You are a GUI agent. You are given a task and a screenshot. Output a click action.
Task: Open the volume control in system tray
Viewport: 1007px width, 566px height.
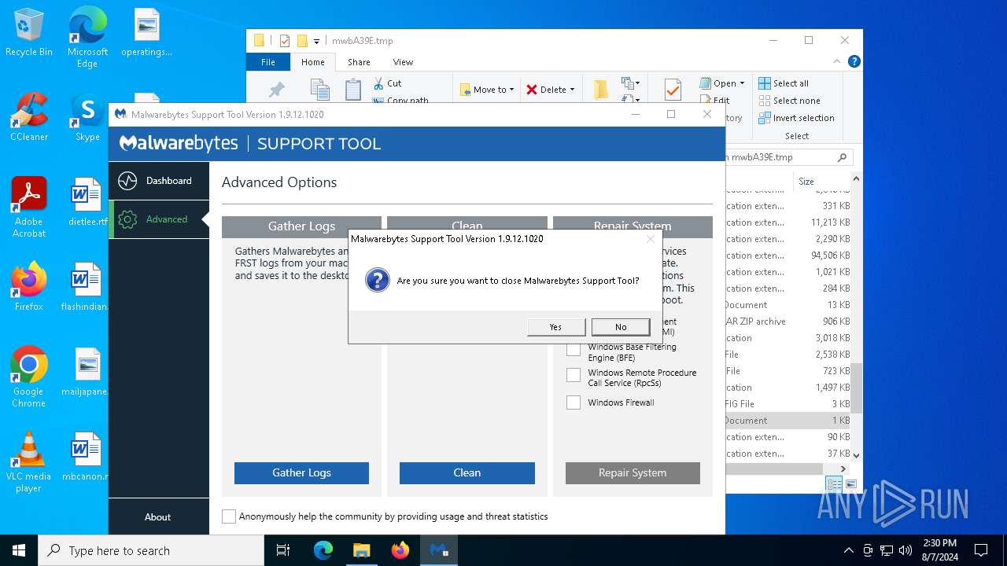click(x=906, y=550)
